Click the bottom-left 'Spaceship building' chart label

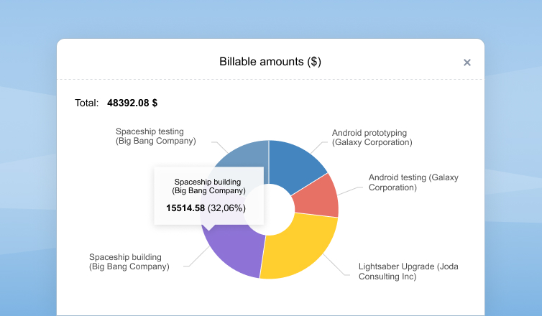pyautogui.click(x=129, y=262)
